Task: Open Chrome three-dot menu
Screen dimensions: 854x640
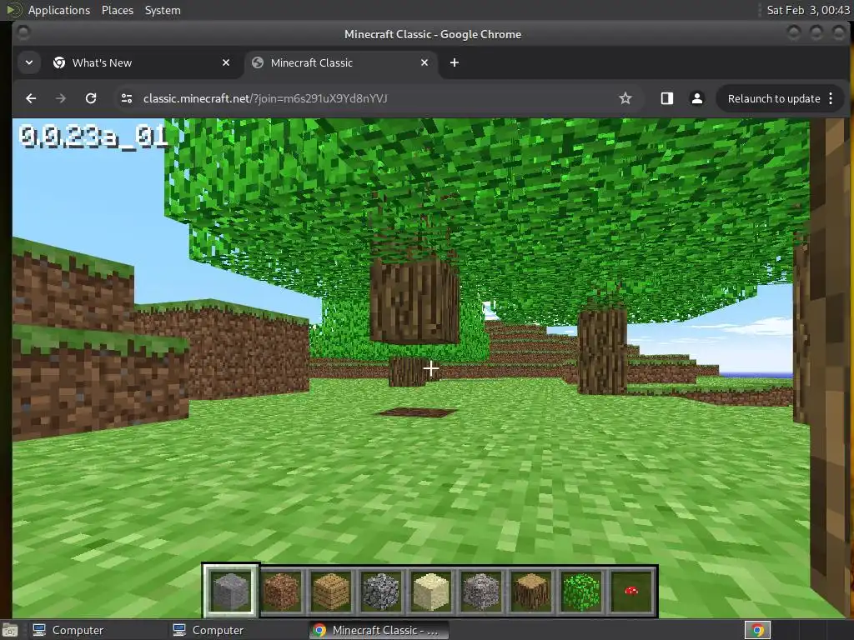Action: [x=831, y=98]
